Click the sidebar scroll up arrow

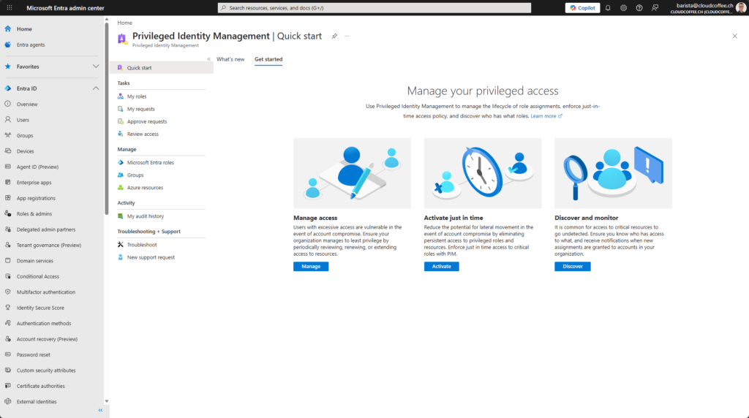point(107,20)
